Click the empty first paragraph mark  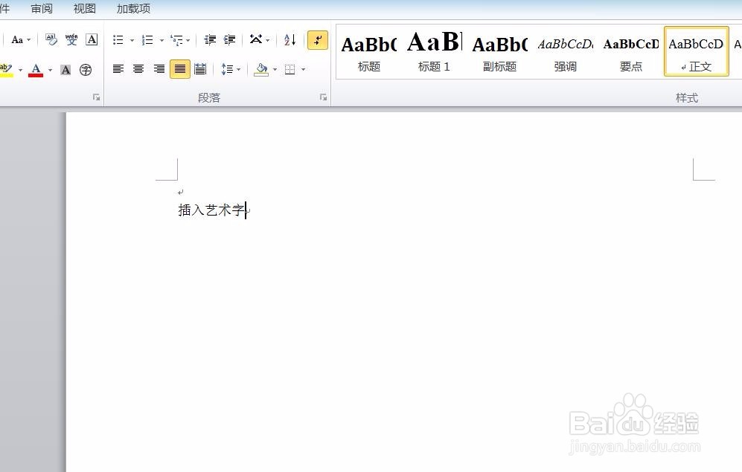180,193
